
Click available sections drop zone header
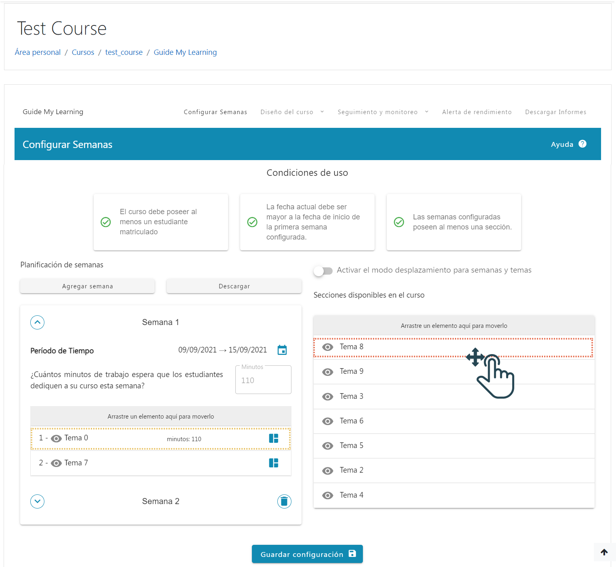tap(454, 326)
